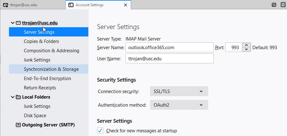Open Copies & Folders settings
The height and width of the screenshot is (136, 287).
pyautogui.click(x=41, y=41)
